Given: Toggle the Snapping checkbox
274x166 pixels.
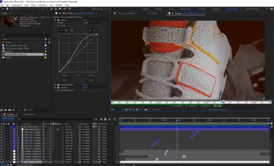Looking at the screenshot, I should (x=94, y=9).
